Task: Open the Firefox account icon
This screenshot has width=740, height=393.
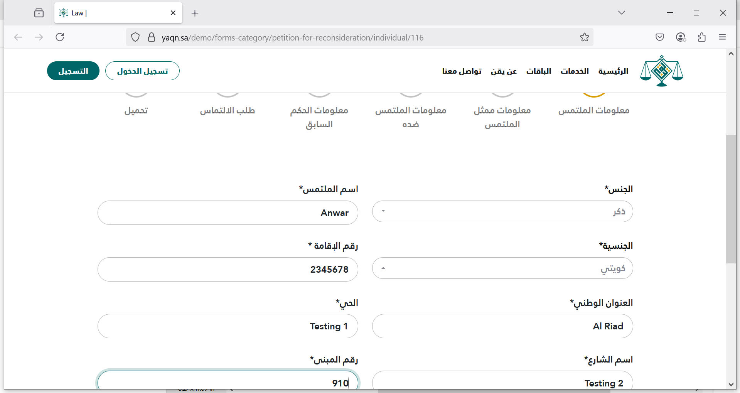Action: (681, 37)
